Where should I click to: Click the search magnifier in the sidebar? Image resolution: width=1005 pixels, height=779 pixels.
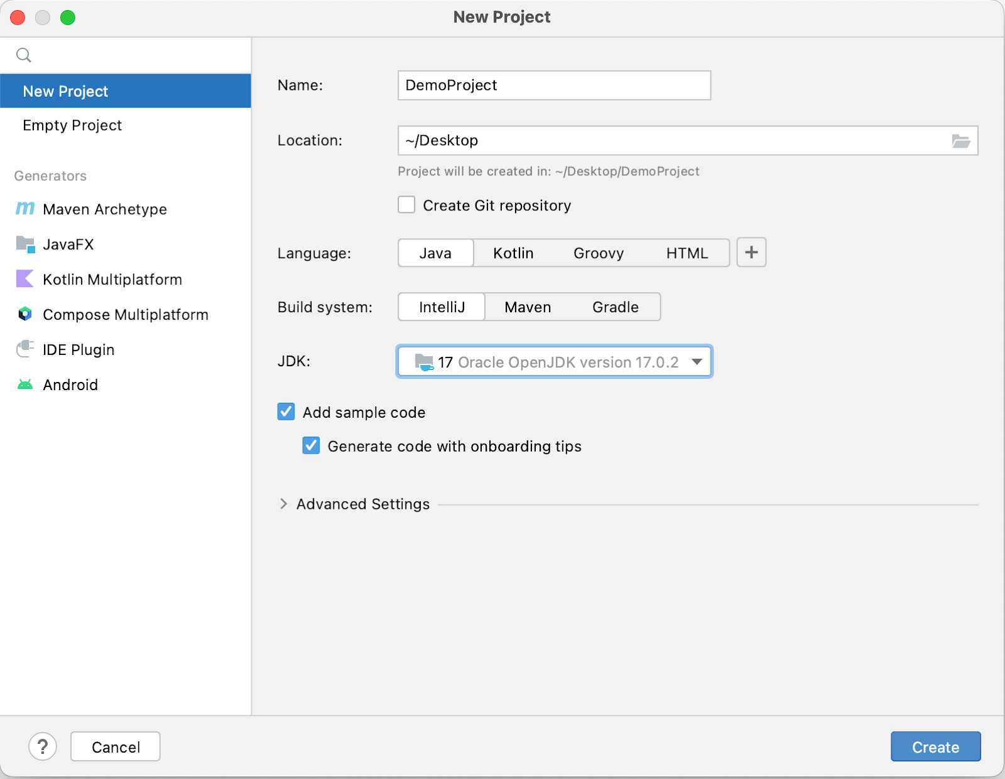23,55
